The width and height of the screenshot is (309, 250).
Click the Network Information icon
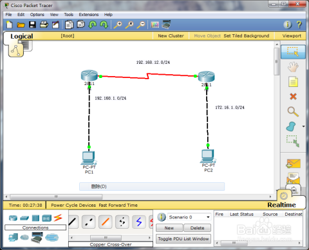(288, 24)
